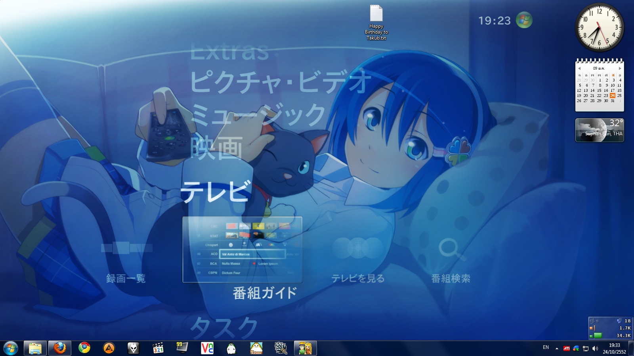Select date 15 in the calendar gadget

click(599, 90)
